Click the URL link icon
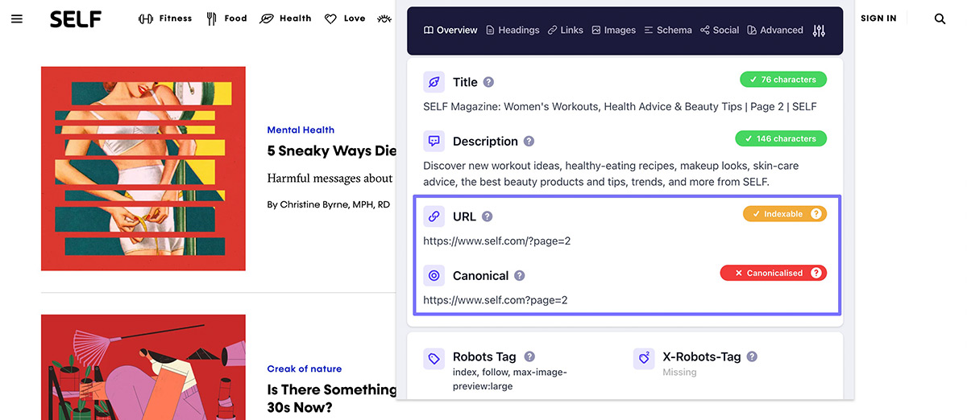Image resolution: width=967 pixels, height=420 pixels. click(x=434, y=216)
